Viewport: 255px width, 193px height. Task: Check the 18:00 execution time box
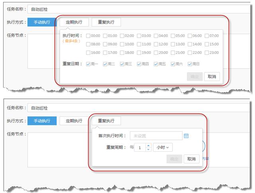[x=122, y=53]
